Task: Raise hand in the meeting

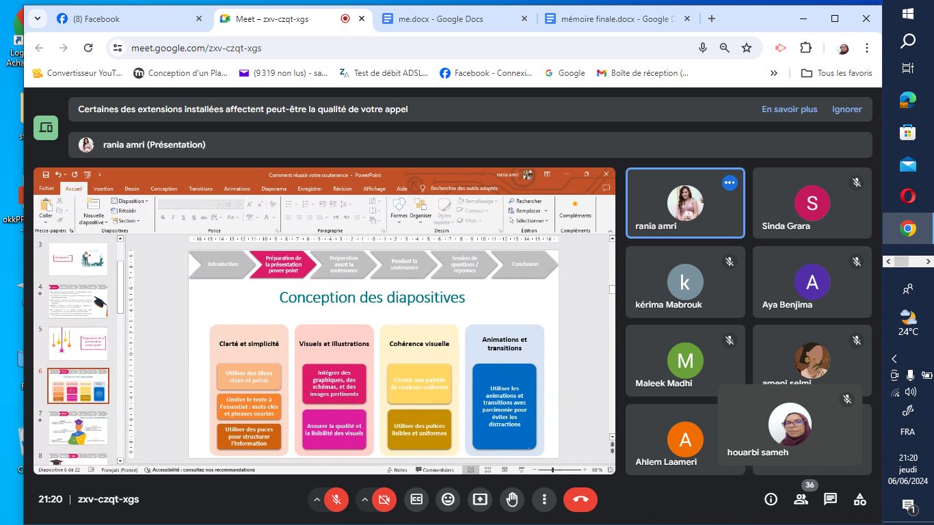Action: 511,500
